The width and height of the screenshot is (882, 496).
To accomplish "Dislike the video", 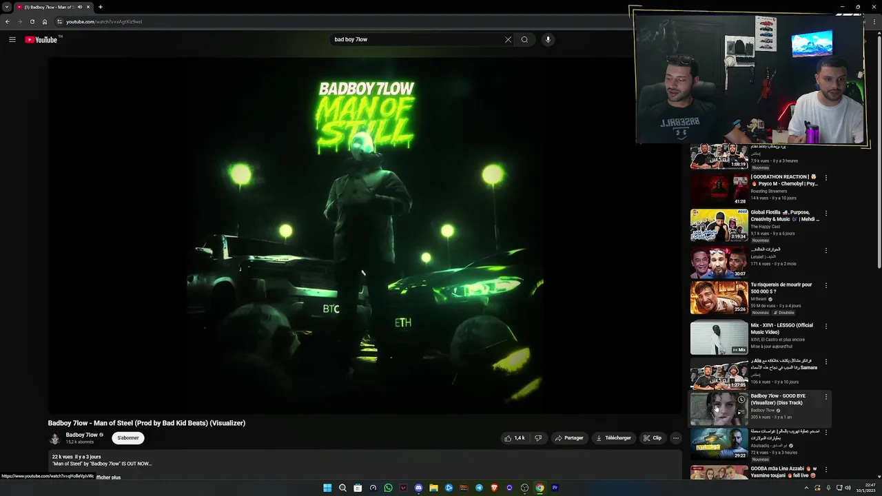I will click(538, 437).
